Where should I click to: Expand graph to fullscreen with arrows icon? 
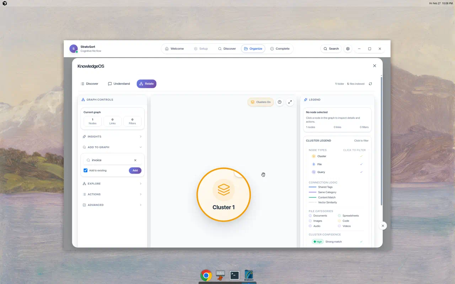(x=290, y=102)
